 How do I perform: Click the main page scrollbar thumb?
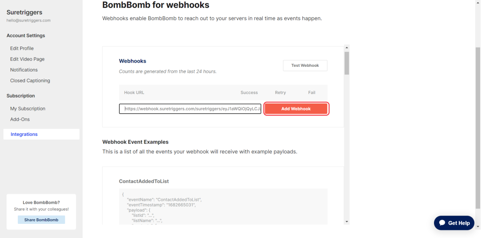coord(478,127)
